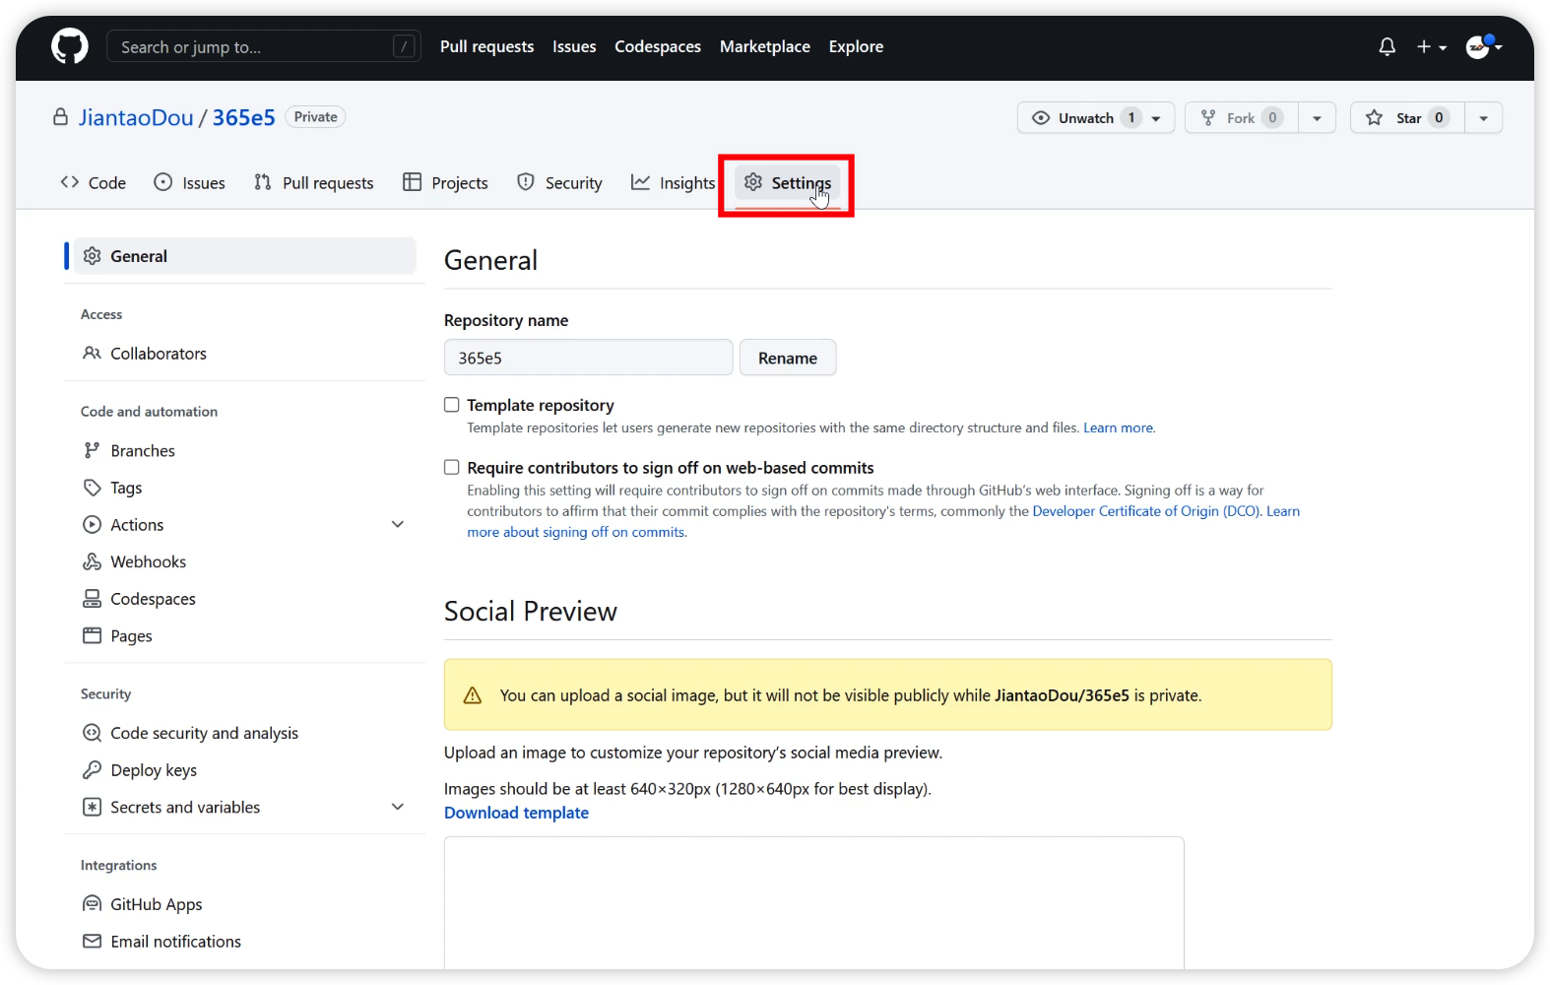
Task: Open Learn more link for templates
Action: [x=1119, y=427]
